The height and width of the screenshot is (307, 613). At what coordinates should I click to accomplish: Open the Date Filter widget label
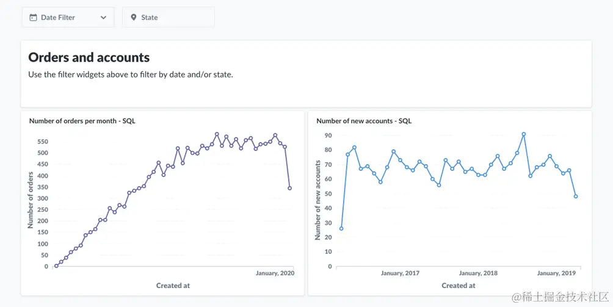pyautogui.click(x=58, y=18)
